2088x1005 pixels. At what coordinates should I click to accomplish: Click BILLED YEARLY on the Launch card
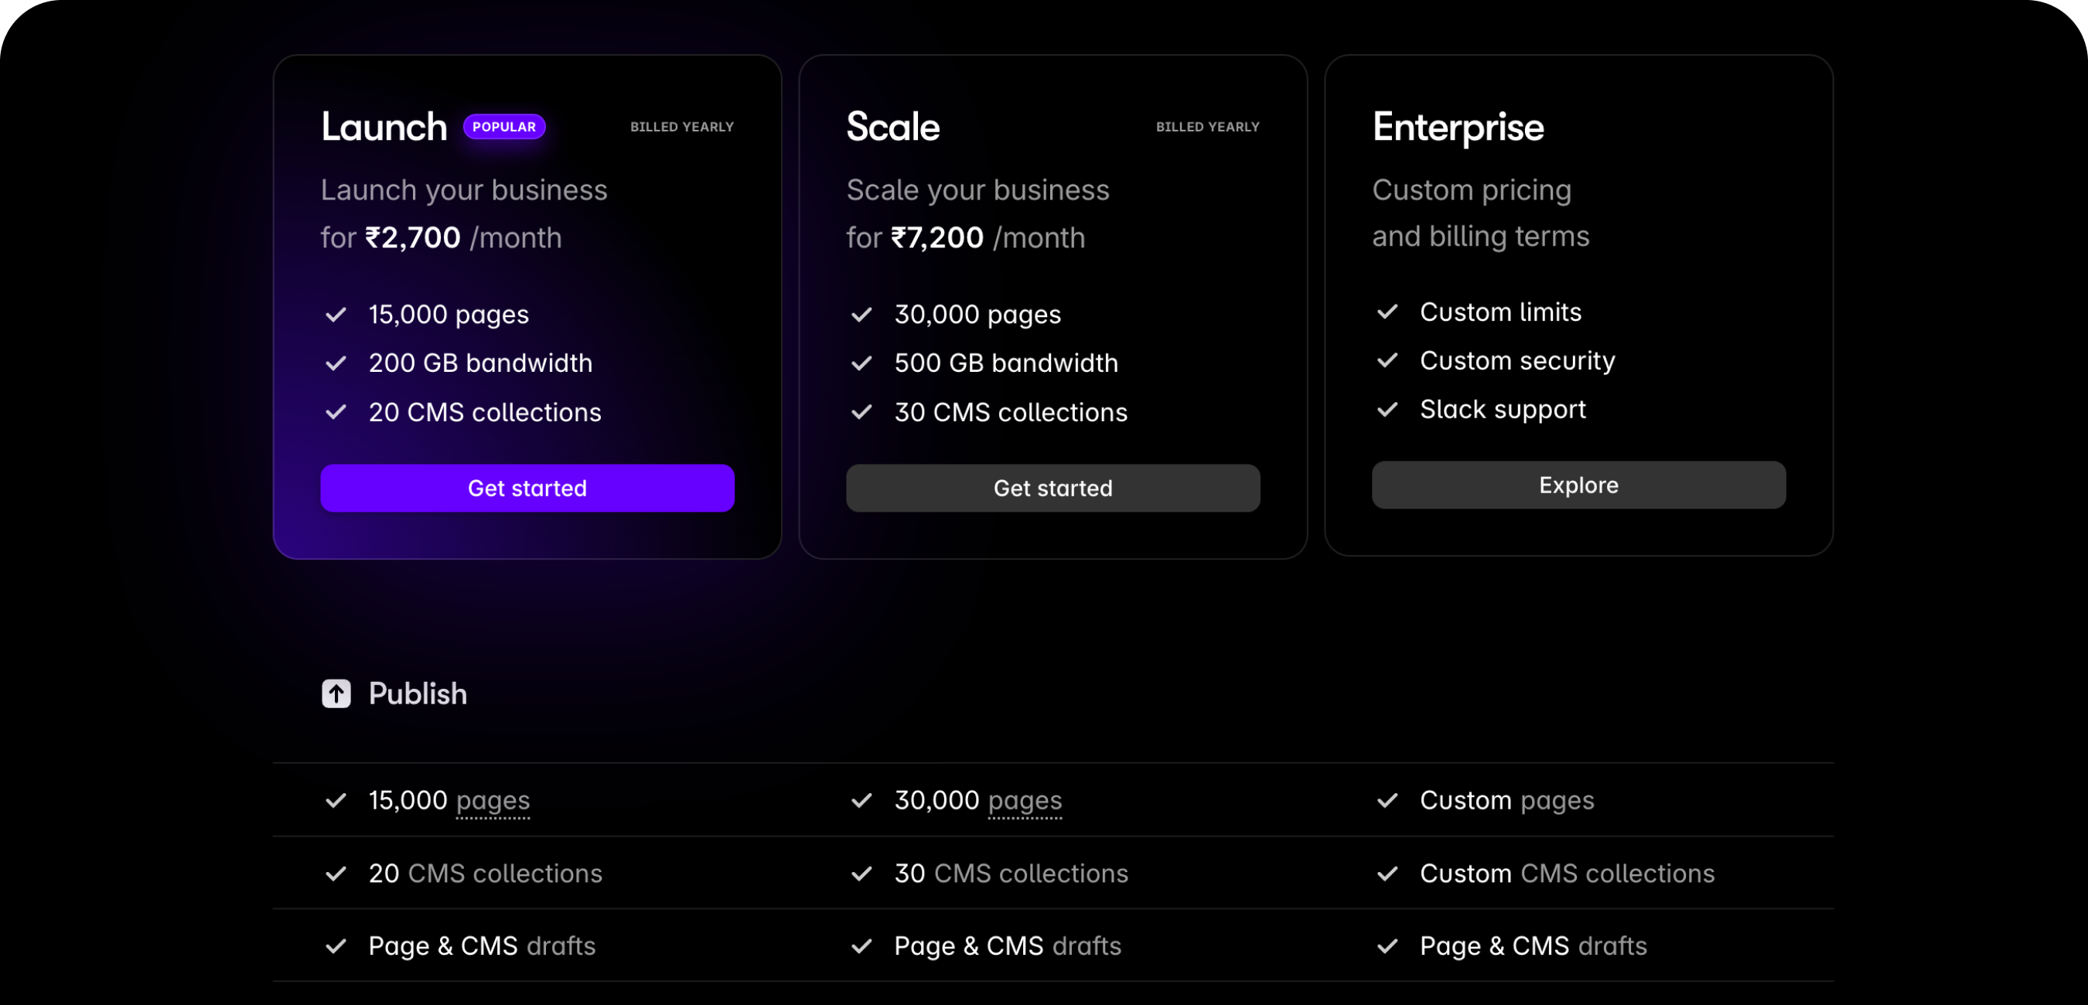tap(681, 127)
